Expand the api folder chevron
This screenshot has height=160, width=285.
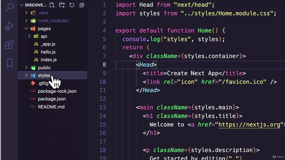click(x=29, y=36)
